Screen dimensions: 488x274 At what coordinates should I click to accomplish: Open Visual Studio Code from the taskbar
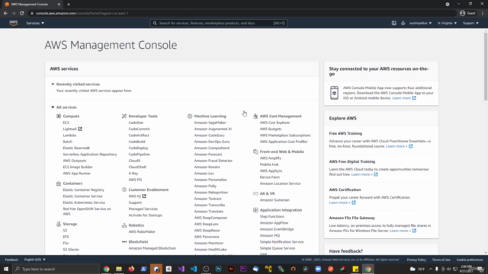tap(194, 269)
